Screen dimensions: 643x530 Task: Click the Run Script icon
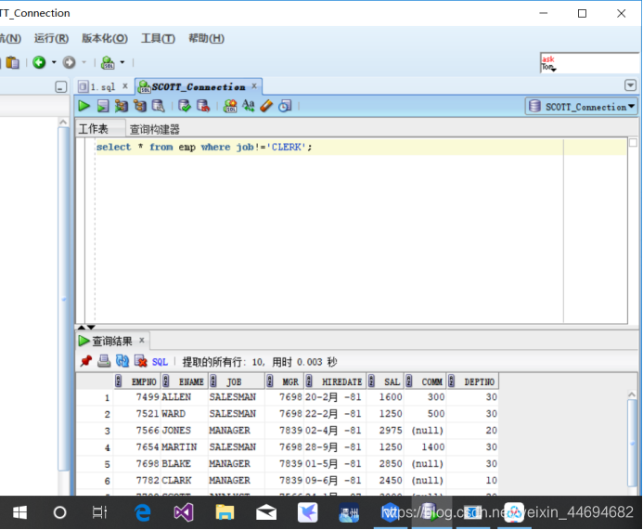click(102, 106)
